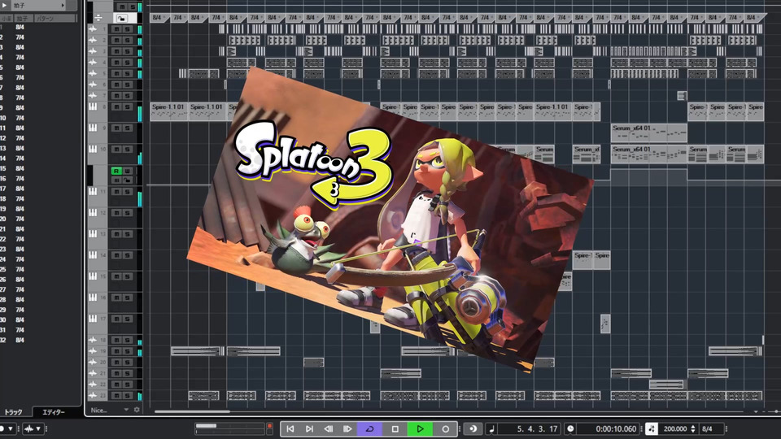
Task: Select bar 32 row with 8/4 in signature list
Action: point(40,340)
